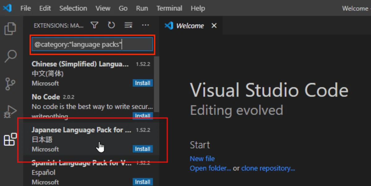This screenshot has height=186, width=371.
Task: Click the New file link
Action: [202, 159]
